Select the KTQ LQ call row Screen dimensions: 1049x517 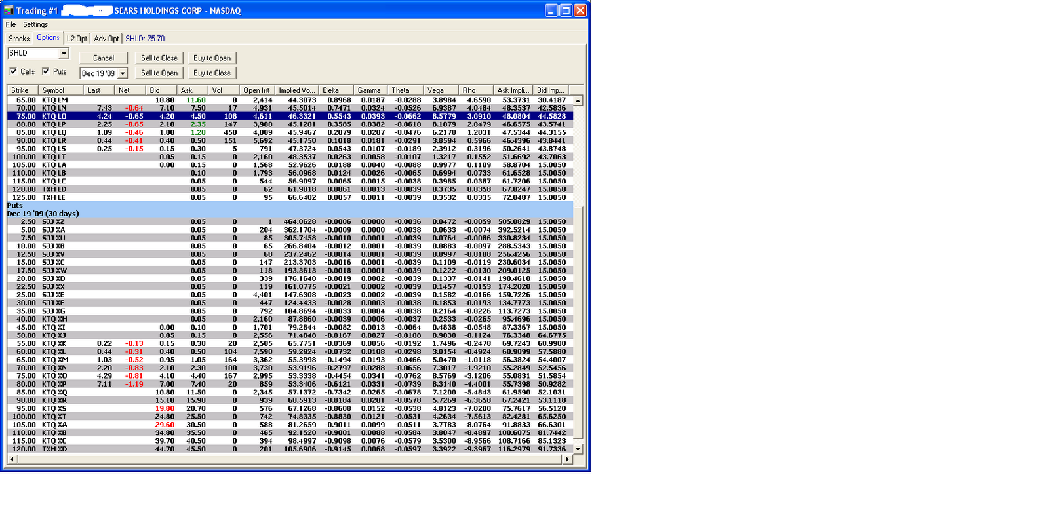click(x=290, y=132)
